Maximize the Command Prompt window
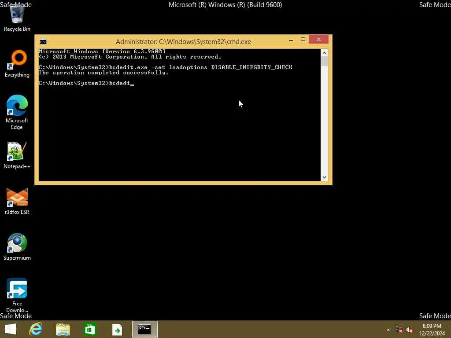The width and height of the screenshot is (451, 338). point(303,39)
